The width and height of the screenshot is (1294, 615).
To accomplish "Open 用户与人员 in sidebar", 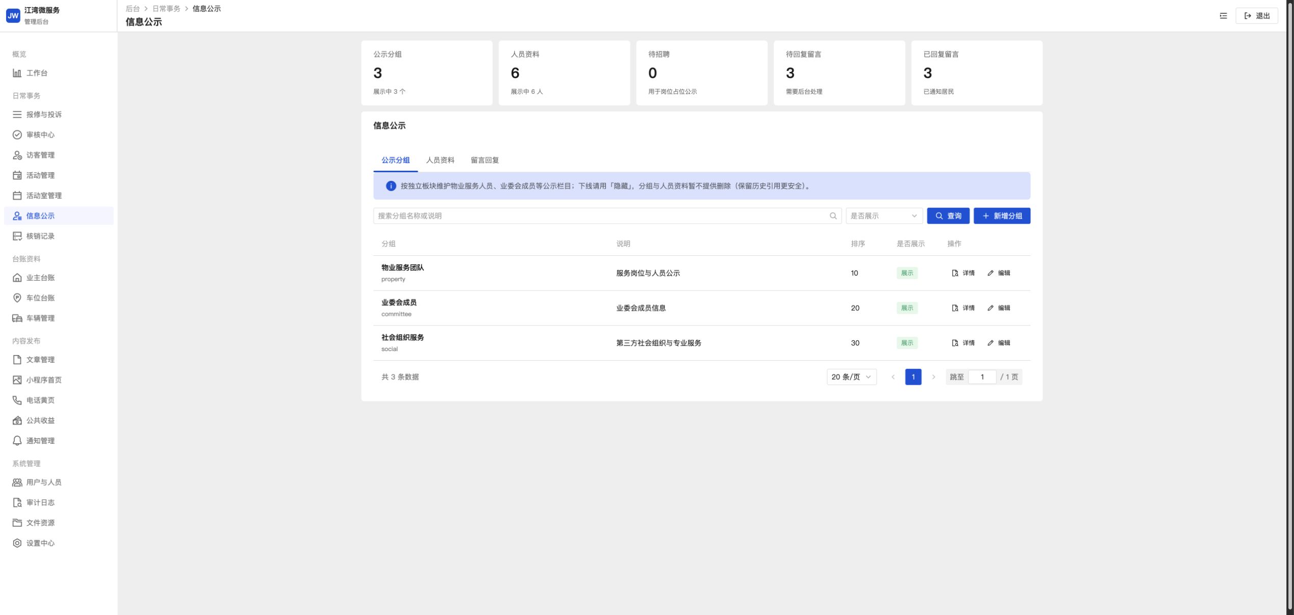I will pos(59,482).
